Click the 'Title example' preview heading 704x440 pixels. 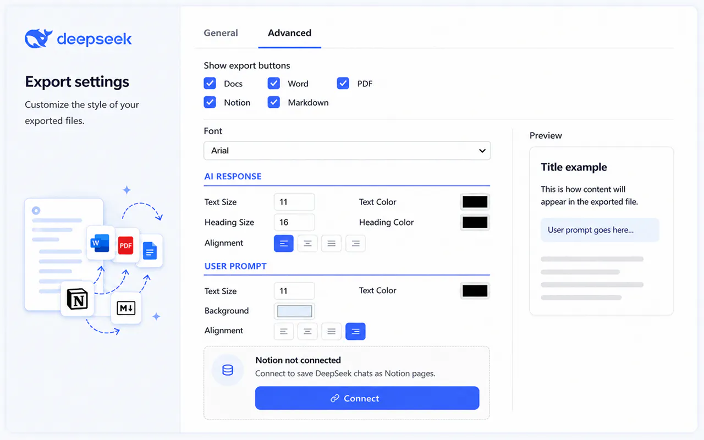tap(574, 167)
